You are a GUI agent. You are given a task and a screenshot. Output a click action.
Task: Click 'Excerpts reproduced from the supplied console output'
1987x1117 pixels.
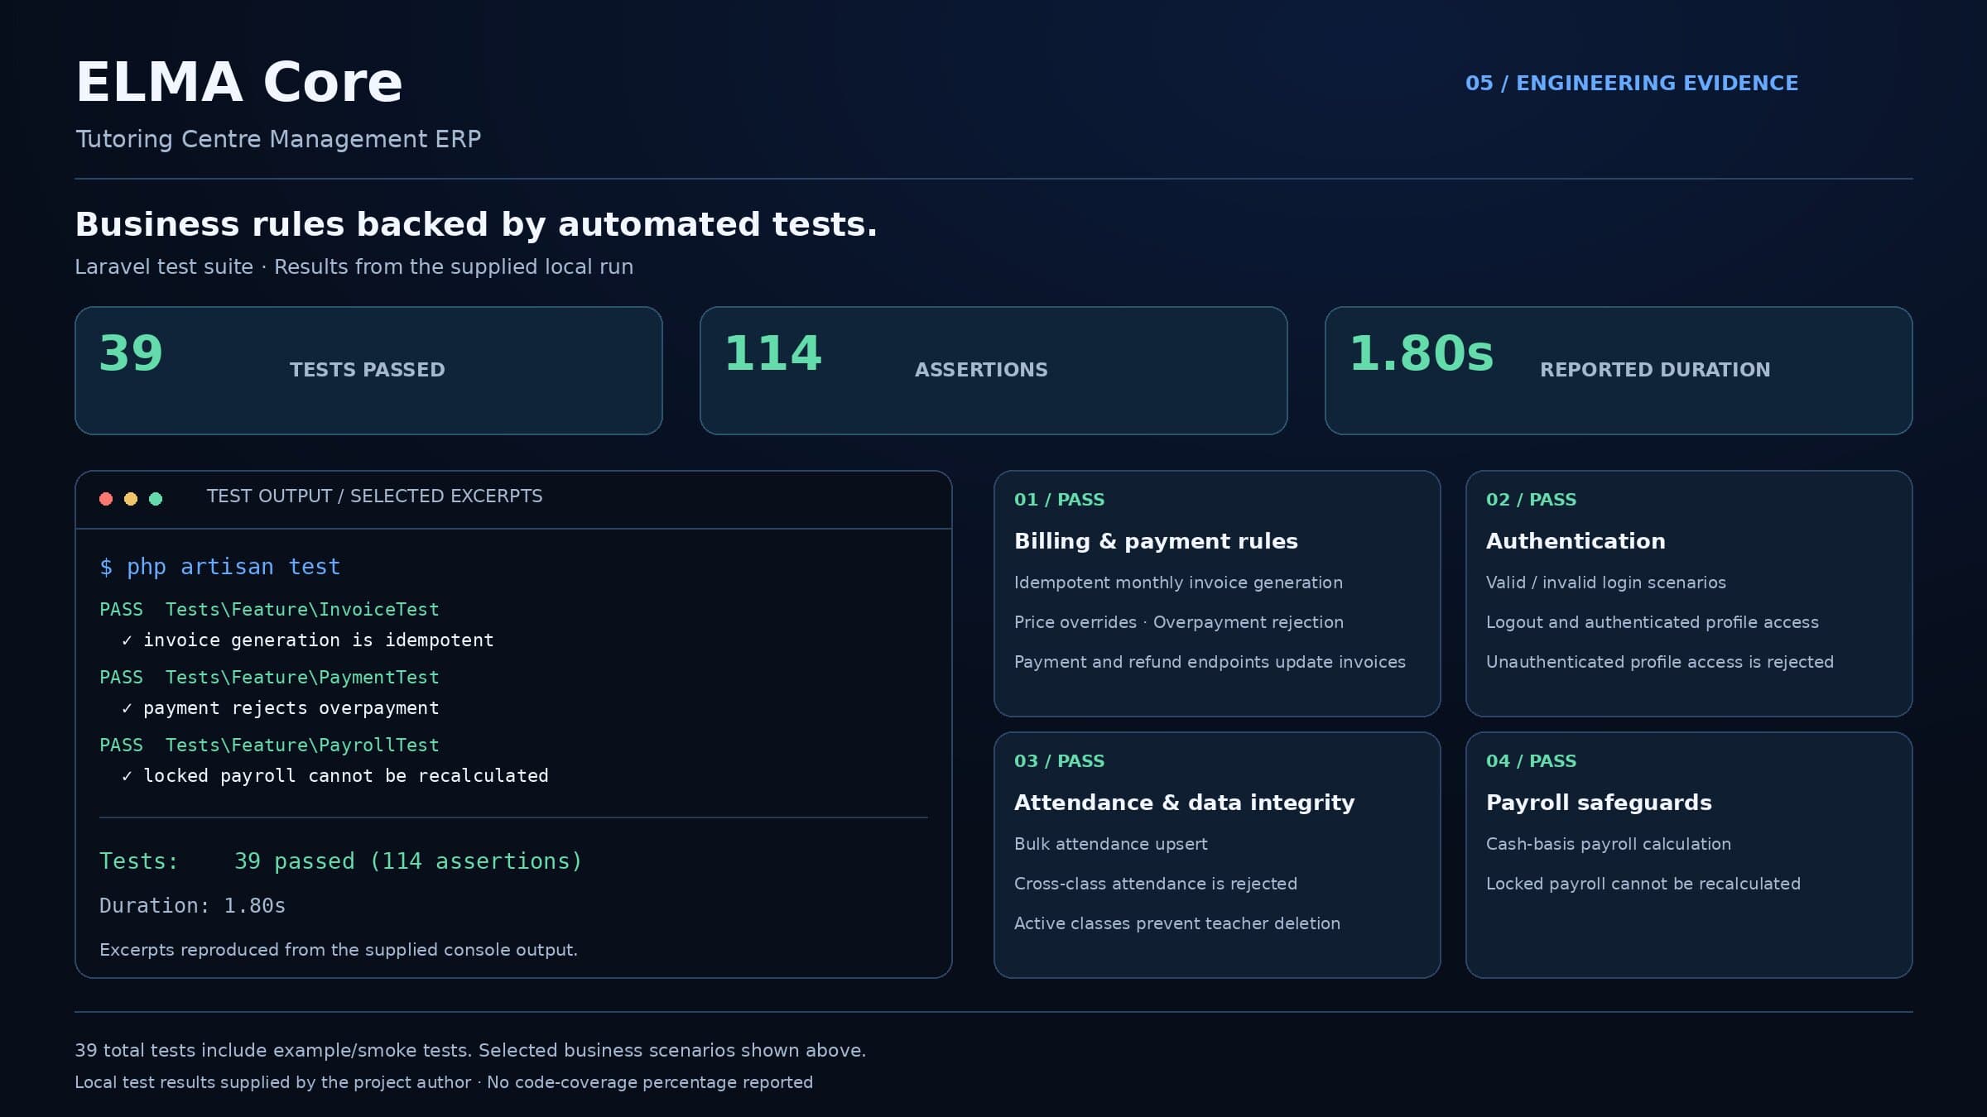tap(339, 950)
